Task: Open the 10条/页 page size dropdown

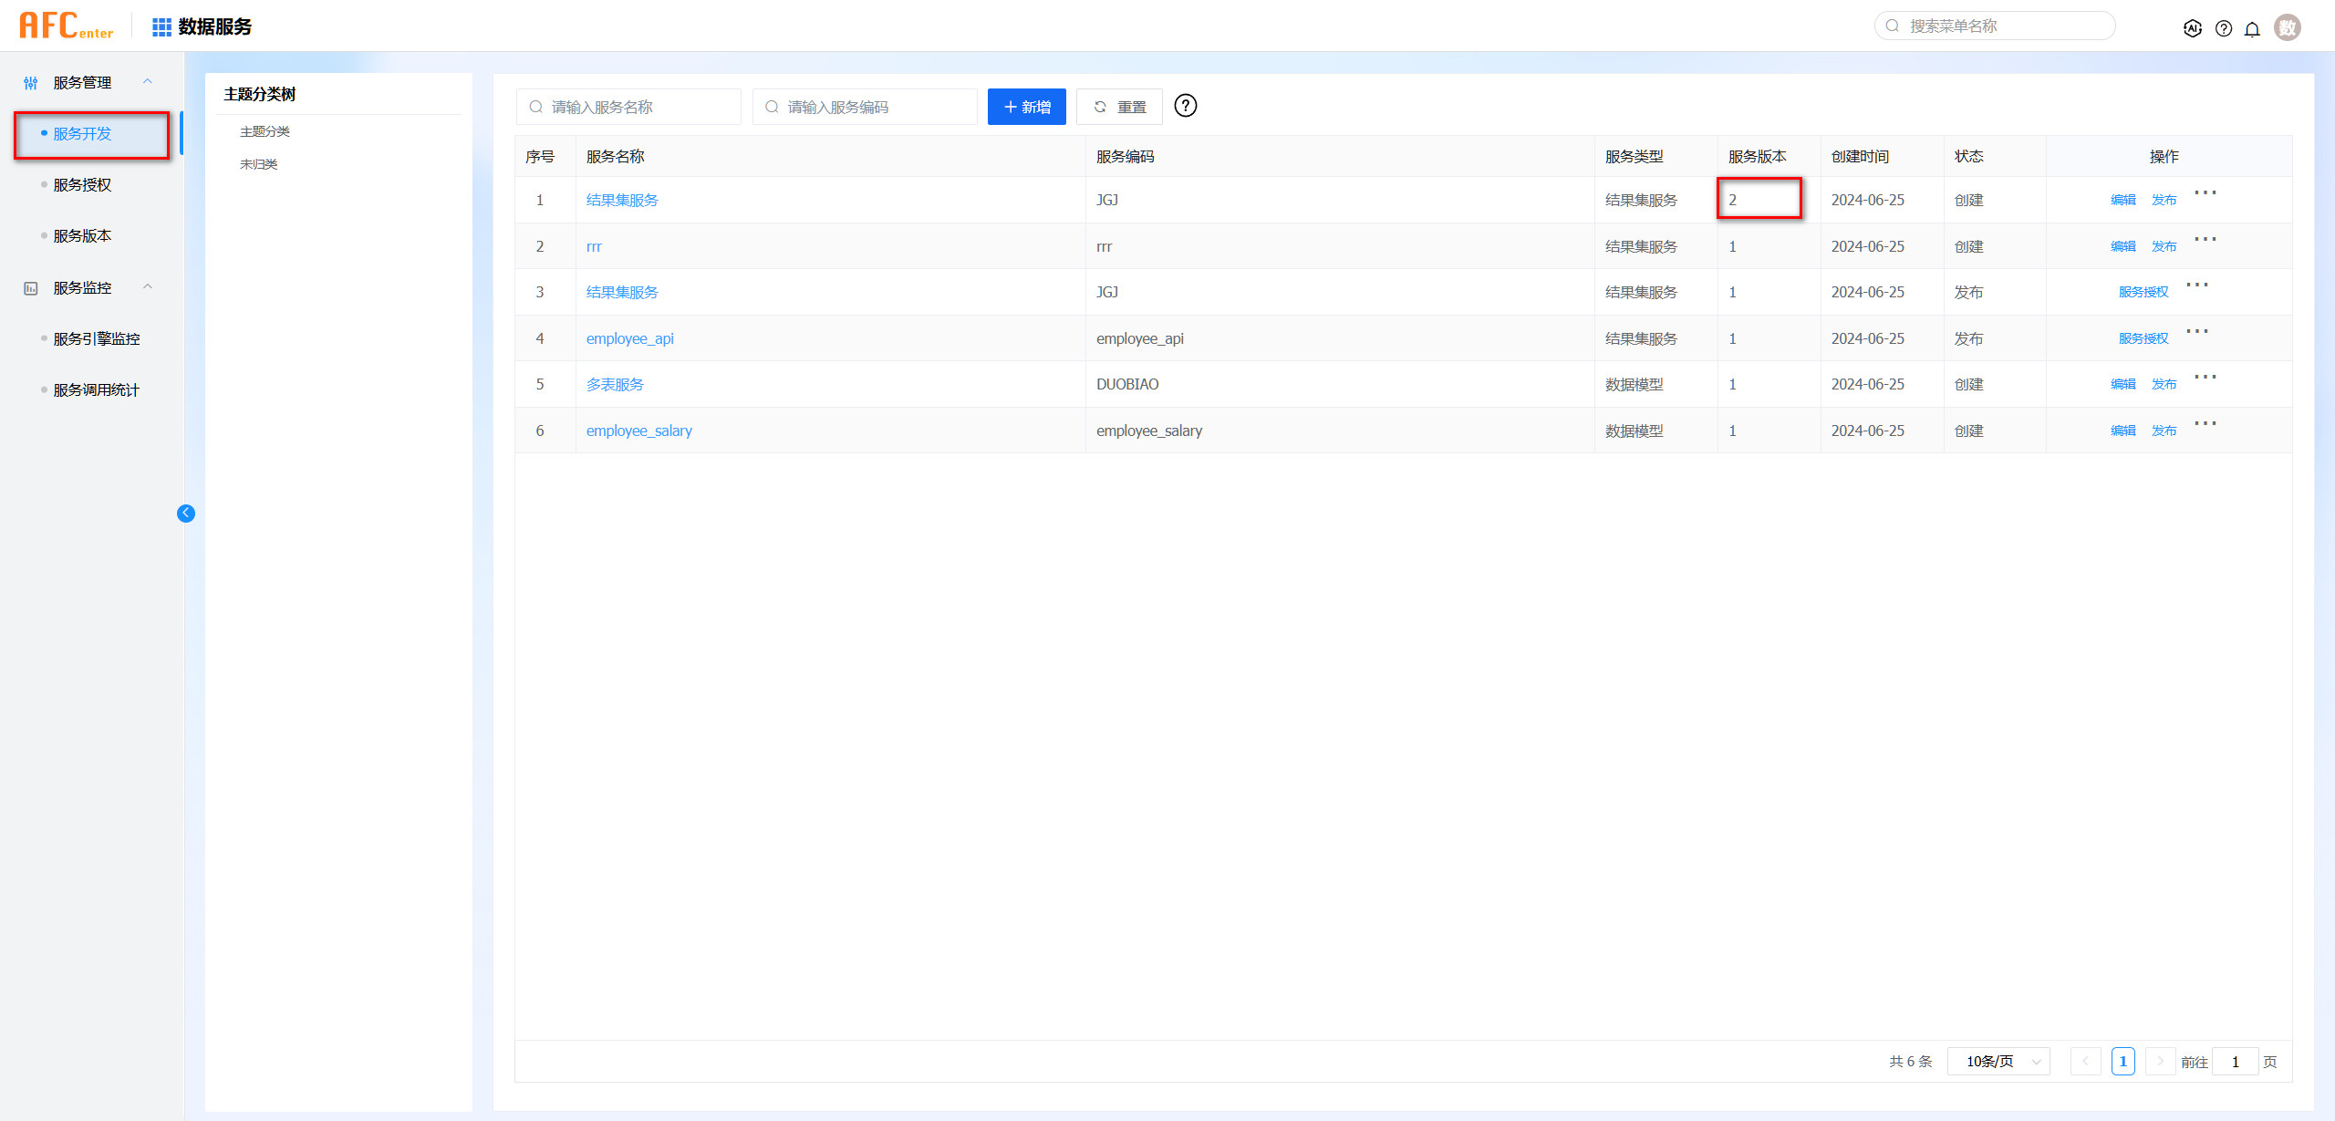Action: point(1998,1061)
